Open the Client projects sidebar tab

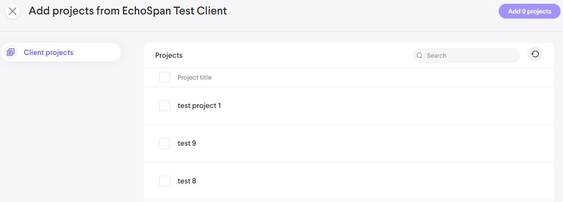click(x=48, y=53)
